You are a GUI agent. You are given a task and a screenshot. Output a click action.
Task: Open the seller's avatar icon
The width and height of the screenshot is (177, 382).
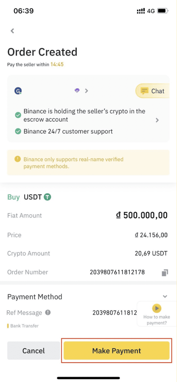(x=18, y=91)
